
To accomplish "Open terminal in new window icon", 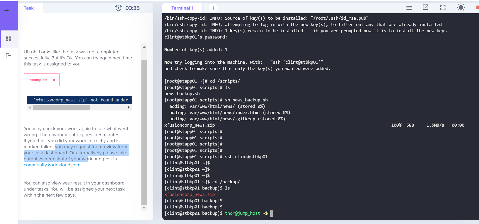I will click(426, 8).
